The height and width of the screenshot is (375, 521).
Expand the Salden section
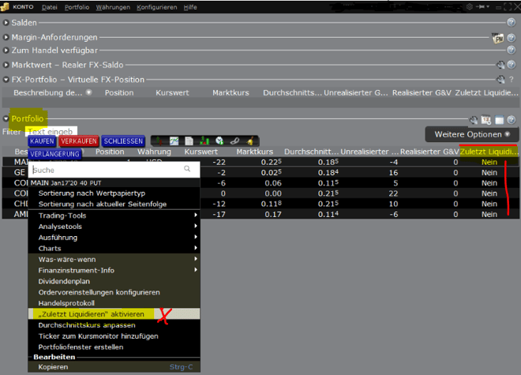tap(6, 23)
